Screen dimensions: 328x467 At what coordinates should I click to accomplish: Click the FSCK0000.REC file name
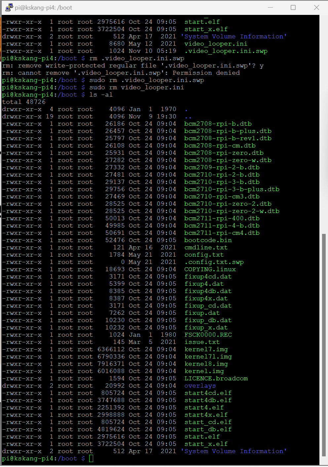click(208, 335)
